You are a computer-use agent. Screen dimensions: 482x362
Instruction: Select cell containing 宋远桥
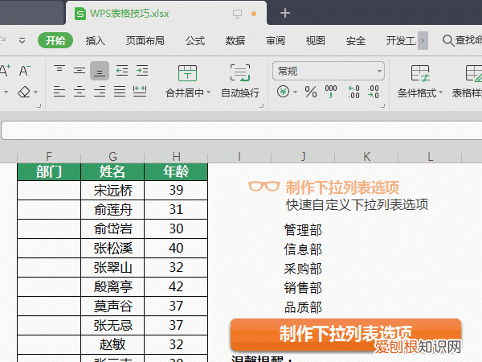(x=112, y=191)
